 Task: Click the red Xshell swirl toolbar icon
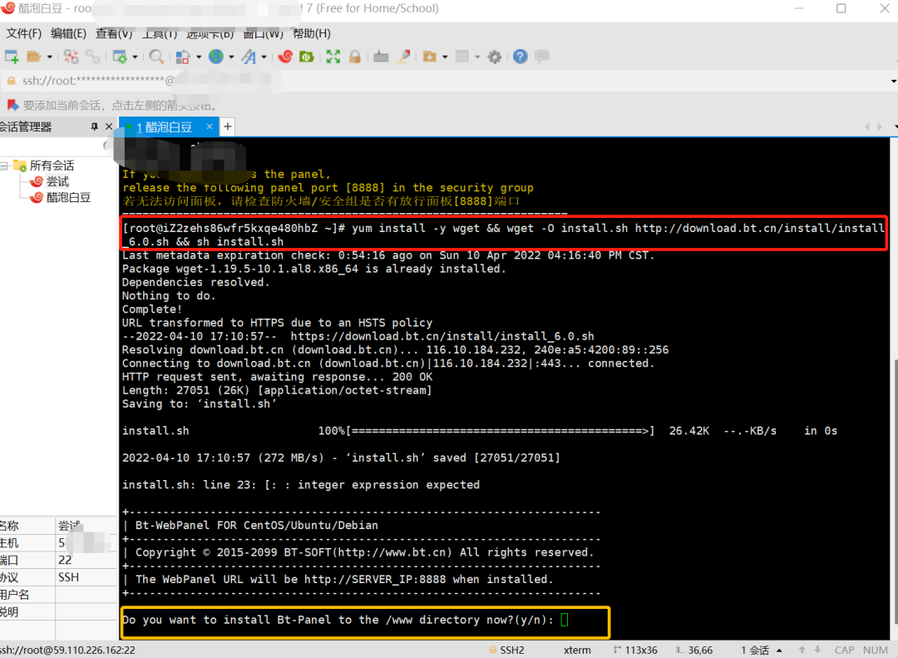[285, 57]
